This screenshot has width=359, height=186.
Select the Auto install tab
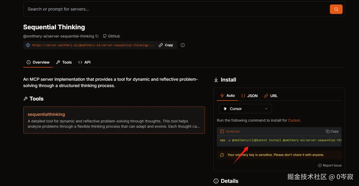click(x=227, y=96)
